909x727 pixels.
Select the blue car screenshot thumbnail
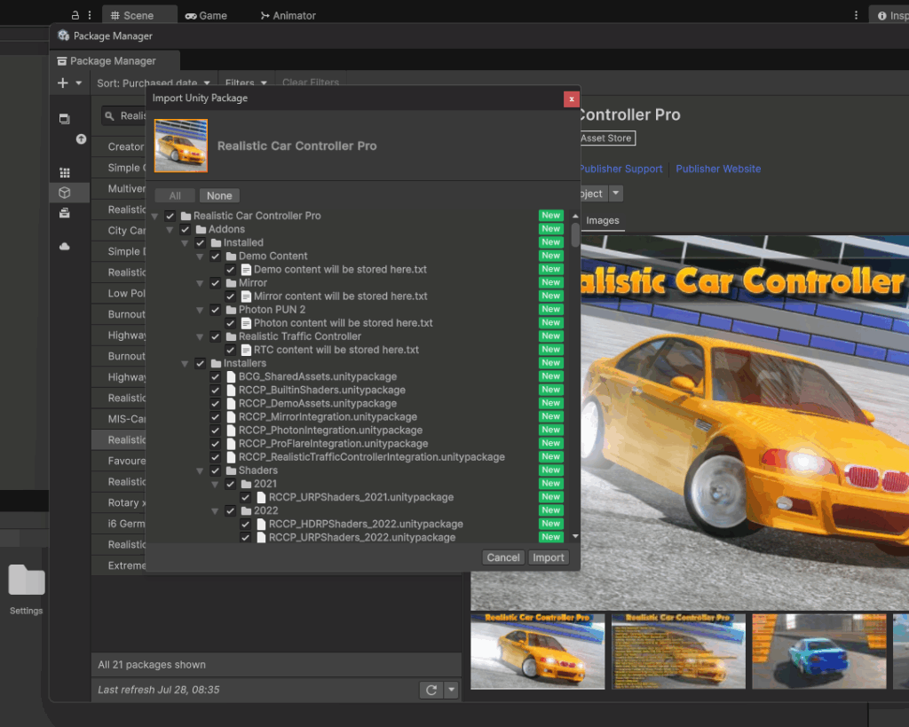pos(819,651)
